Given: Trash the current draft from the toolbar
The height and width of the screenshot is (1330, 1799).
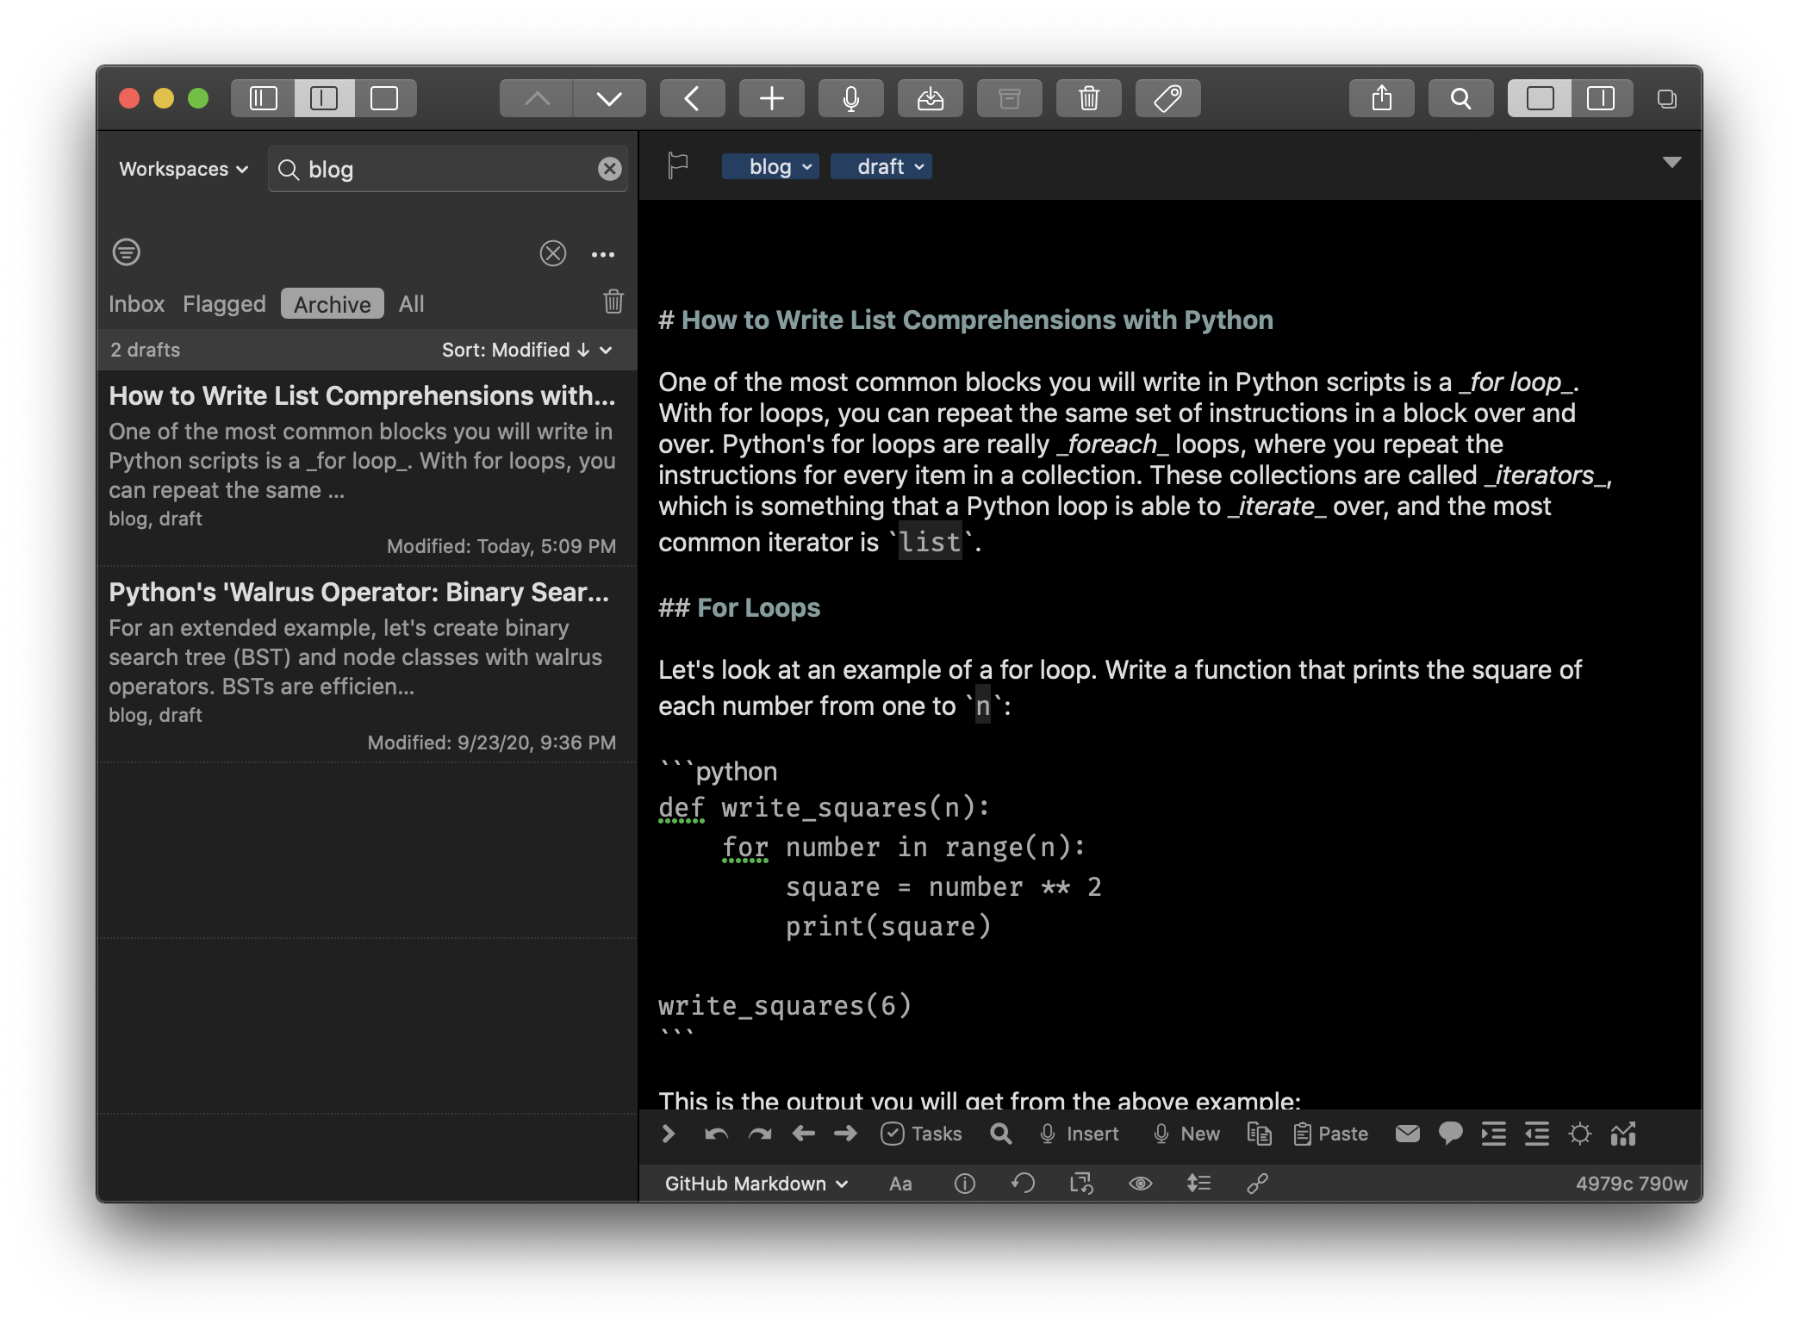Looking at the screenshot, I should tap(1088, 98).
